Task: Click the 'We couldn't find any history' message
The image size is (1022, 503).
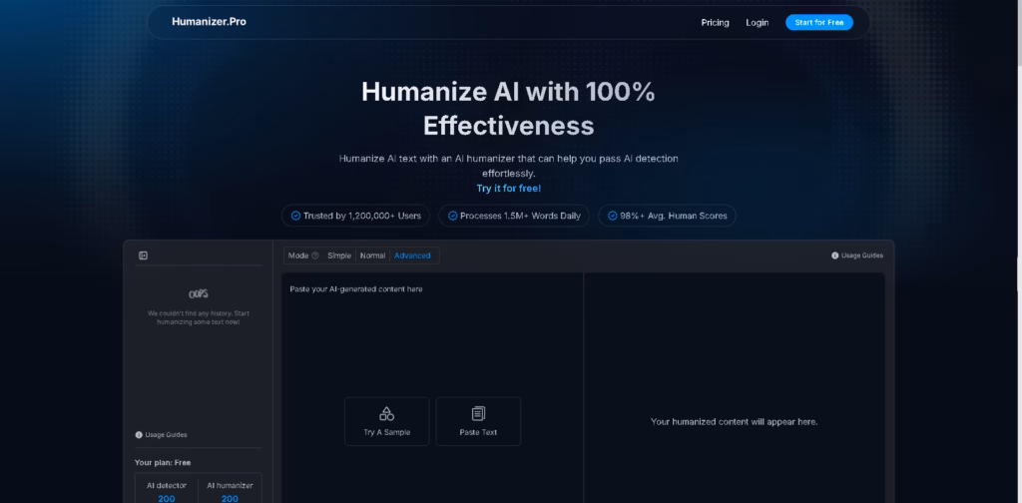Action: (x=199, y=318)
